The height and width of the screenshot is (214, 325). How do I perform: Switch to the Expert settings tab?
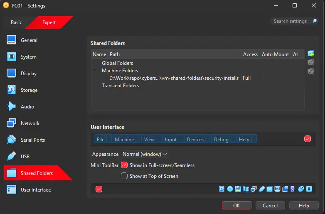pyautogui.click(x=49, y=22)
